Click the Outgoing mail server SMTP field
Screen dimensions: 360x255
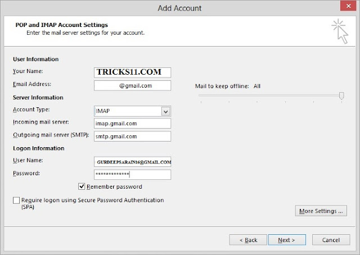(x=133, y=136)
